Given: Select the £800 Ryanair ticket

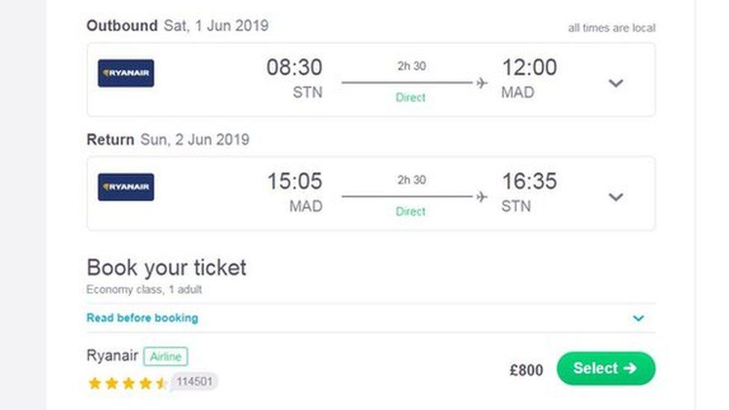Looking at the screenshot, I should tap(606, 368).
